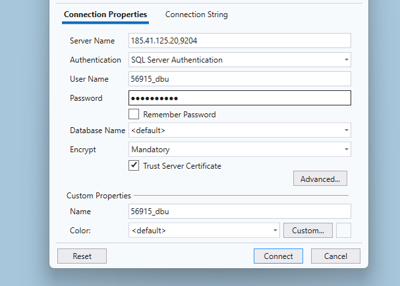Select the Connection Properties tab
Viewport: 400px width, 286px height.
point(105,14)
